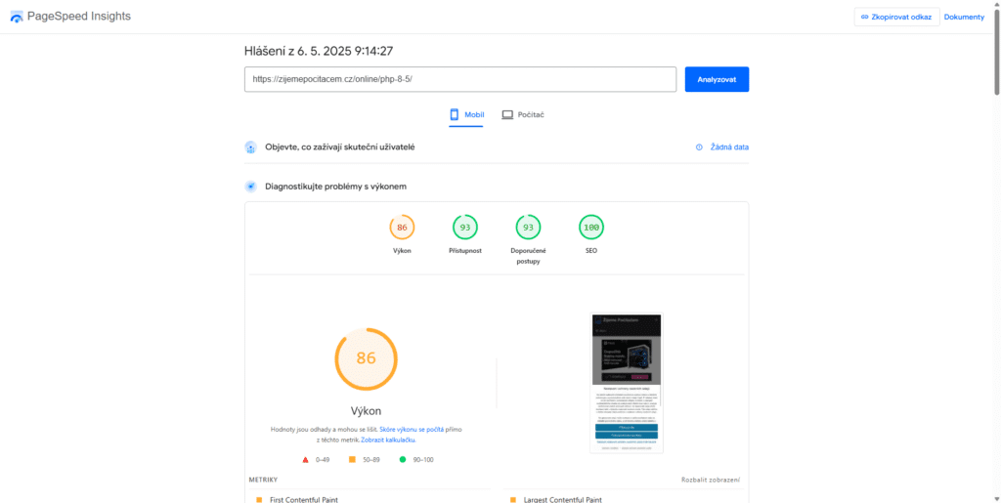1001x503 pixels.
Task: Switch to the Mobil tab
Action: coord(466,115)
